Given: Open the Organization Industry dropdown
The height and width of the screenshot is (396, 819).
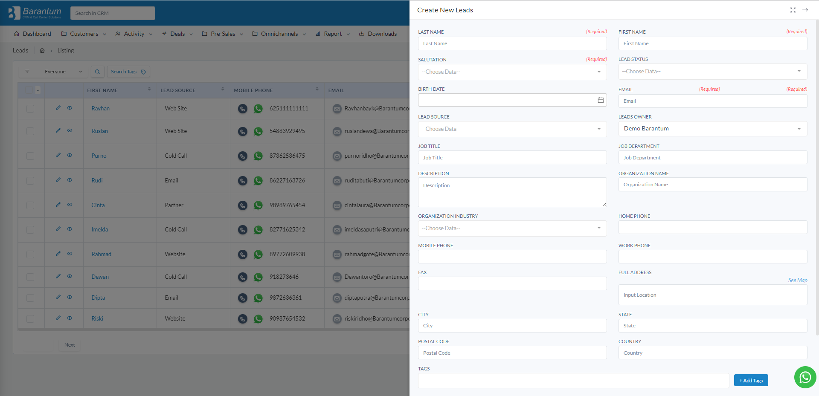Looking at the screenshot, I should 512,228.
